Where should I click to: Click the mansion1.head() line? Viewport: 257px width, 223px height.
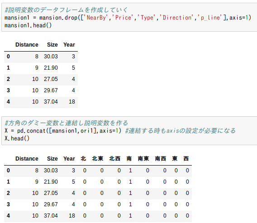point(28,25)
